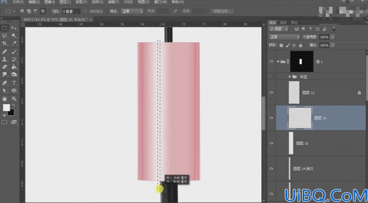Select the Pen tool
This screenshot has width=368, height=203.
point(5,83)
